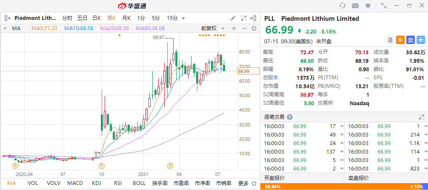428x190 pixels.
Task: Change skin via shirt icon
Action: (x=368, y=6)
